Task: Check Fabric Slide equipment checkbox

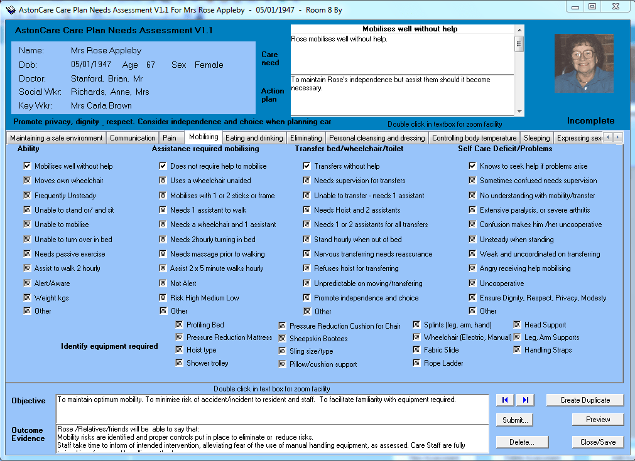Action: (416, 349)
